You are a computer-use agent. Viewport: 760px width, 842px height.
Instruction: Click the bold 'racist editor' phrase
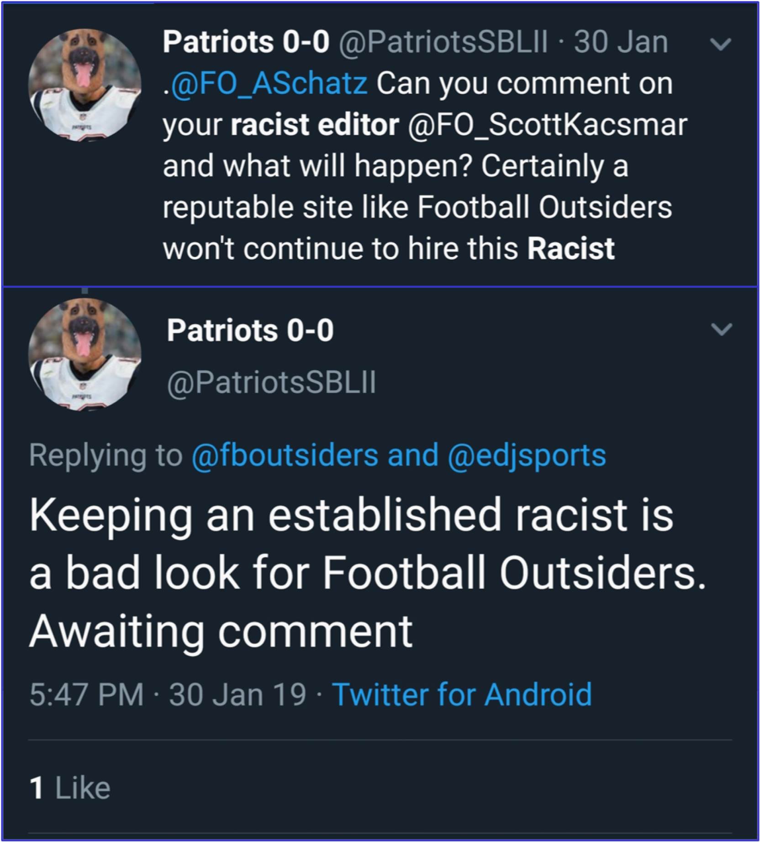(315, 125)
